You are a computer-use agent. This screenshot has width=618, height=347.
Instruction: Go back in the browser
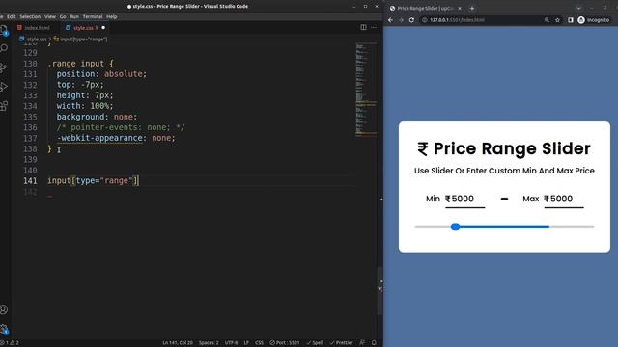pos(390,20)
